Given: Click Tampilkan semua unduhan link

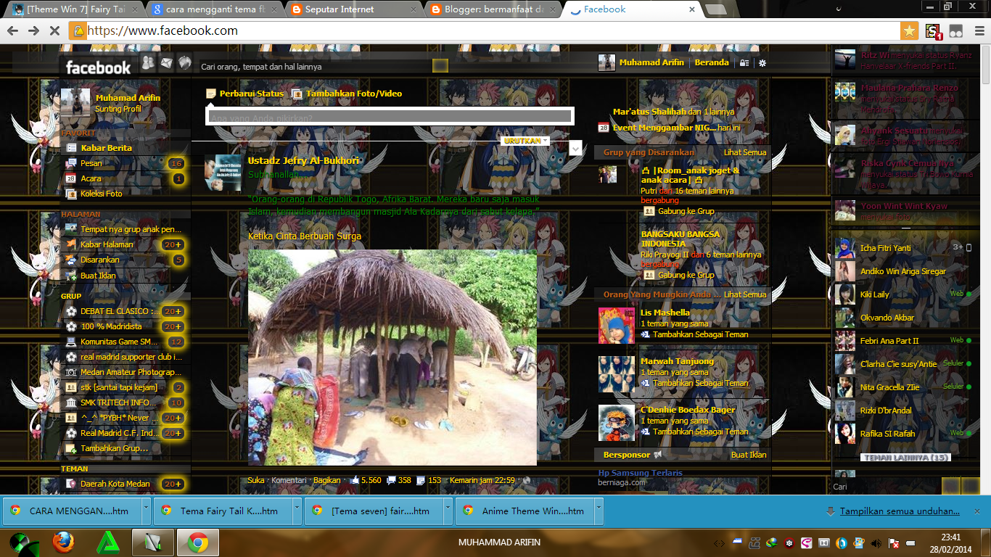Looking at the screenshot, I should pyautogui.click(x=900, y=511).
